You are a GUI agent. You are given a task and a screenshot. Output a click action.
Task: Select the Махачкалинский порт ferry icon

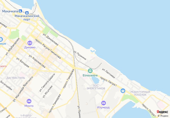click(27, 13)
